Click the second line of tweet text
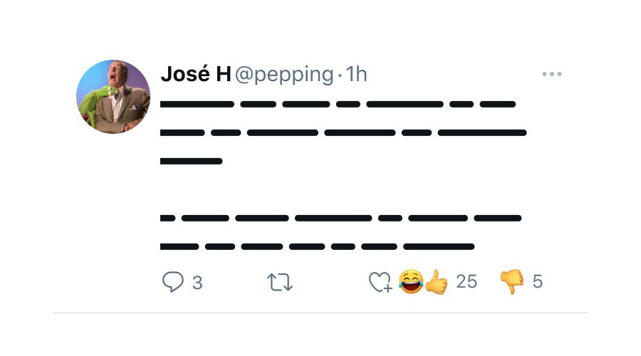Viewport: 641px width, 356px height. [343, 132]
